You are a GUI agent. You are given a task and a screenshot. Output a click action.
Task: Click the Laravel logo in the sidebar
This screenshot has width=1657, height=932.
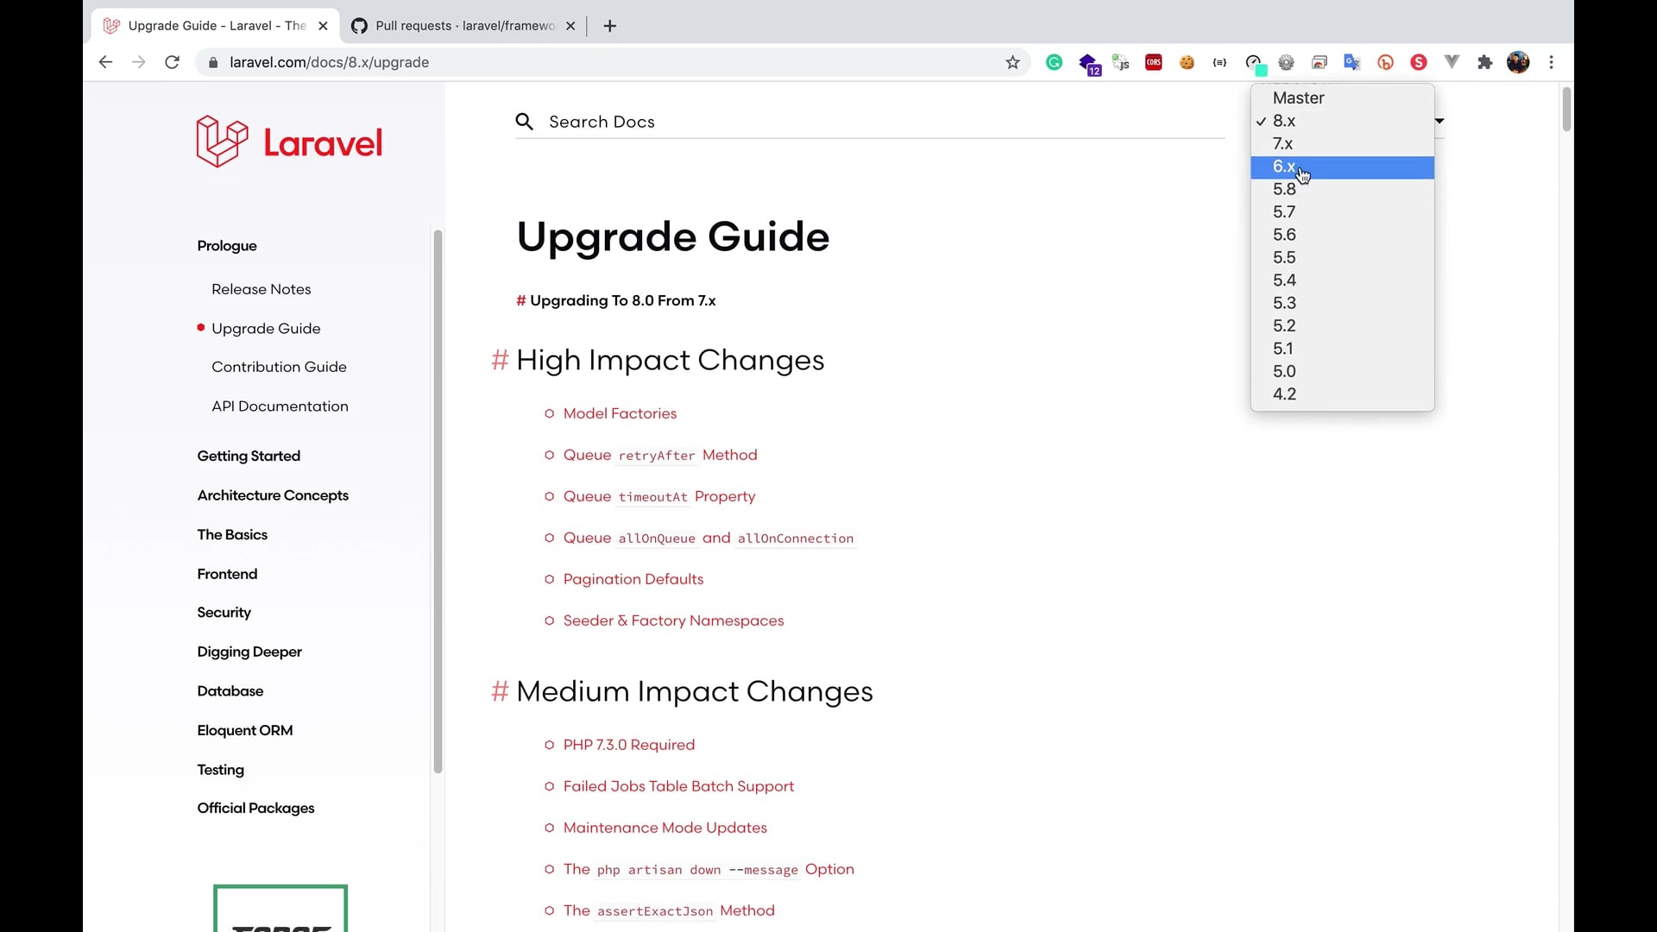point(289,142)
